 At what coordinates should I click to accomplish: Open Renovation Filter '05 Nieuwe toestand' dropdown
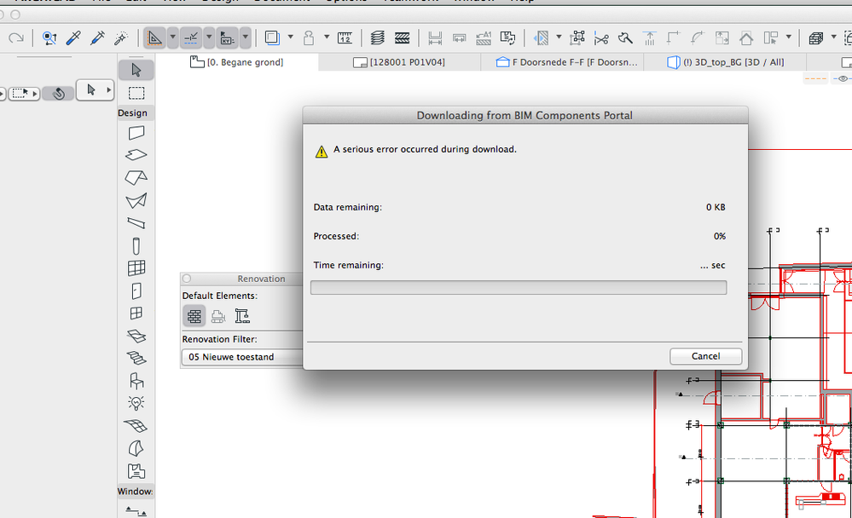pos(242,357)
